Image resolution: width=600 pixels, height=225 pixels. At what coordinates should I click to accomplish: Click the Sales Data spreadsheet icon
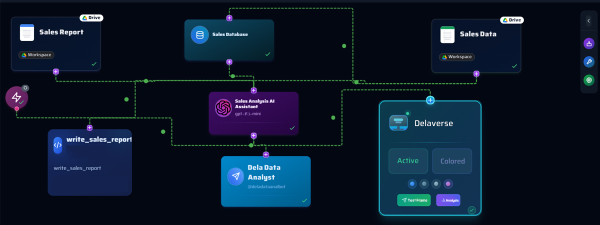[x=447, y=34]
